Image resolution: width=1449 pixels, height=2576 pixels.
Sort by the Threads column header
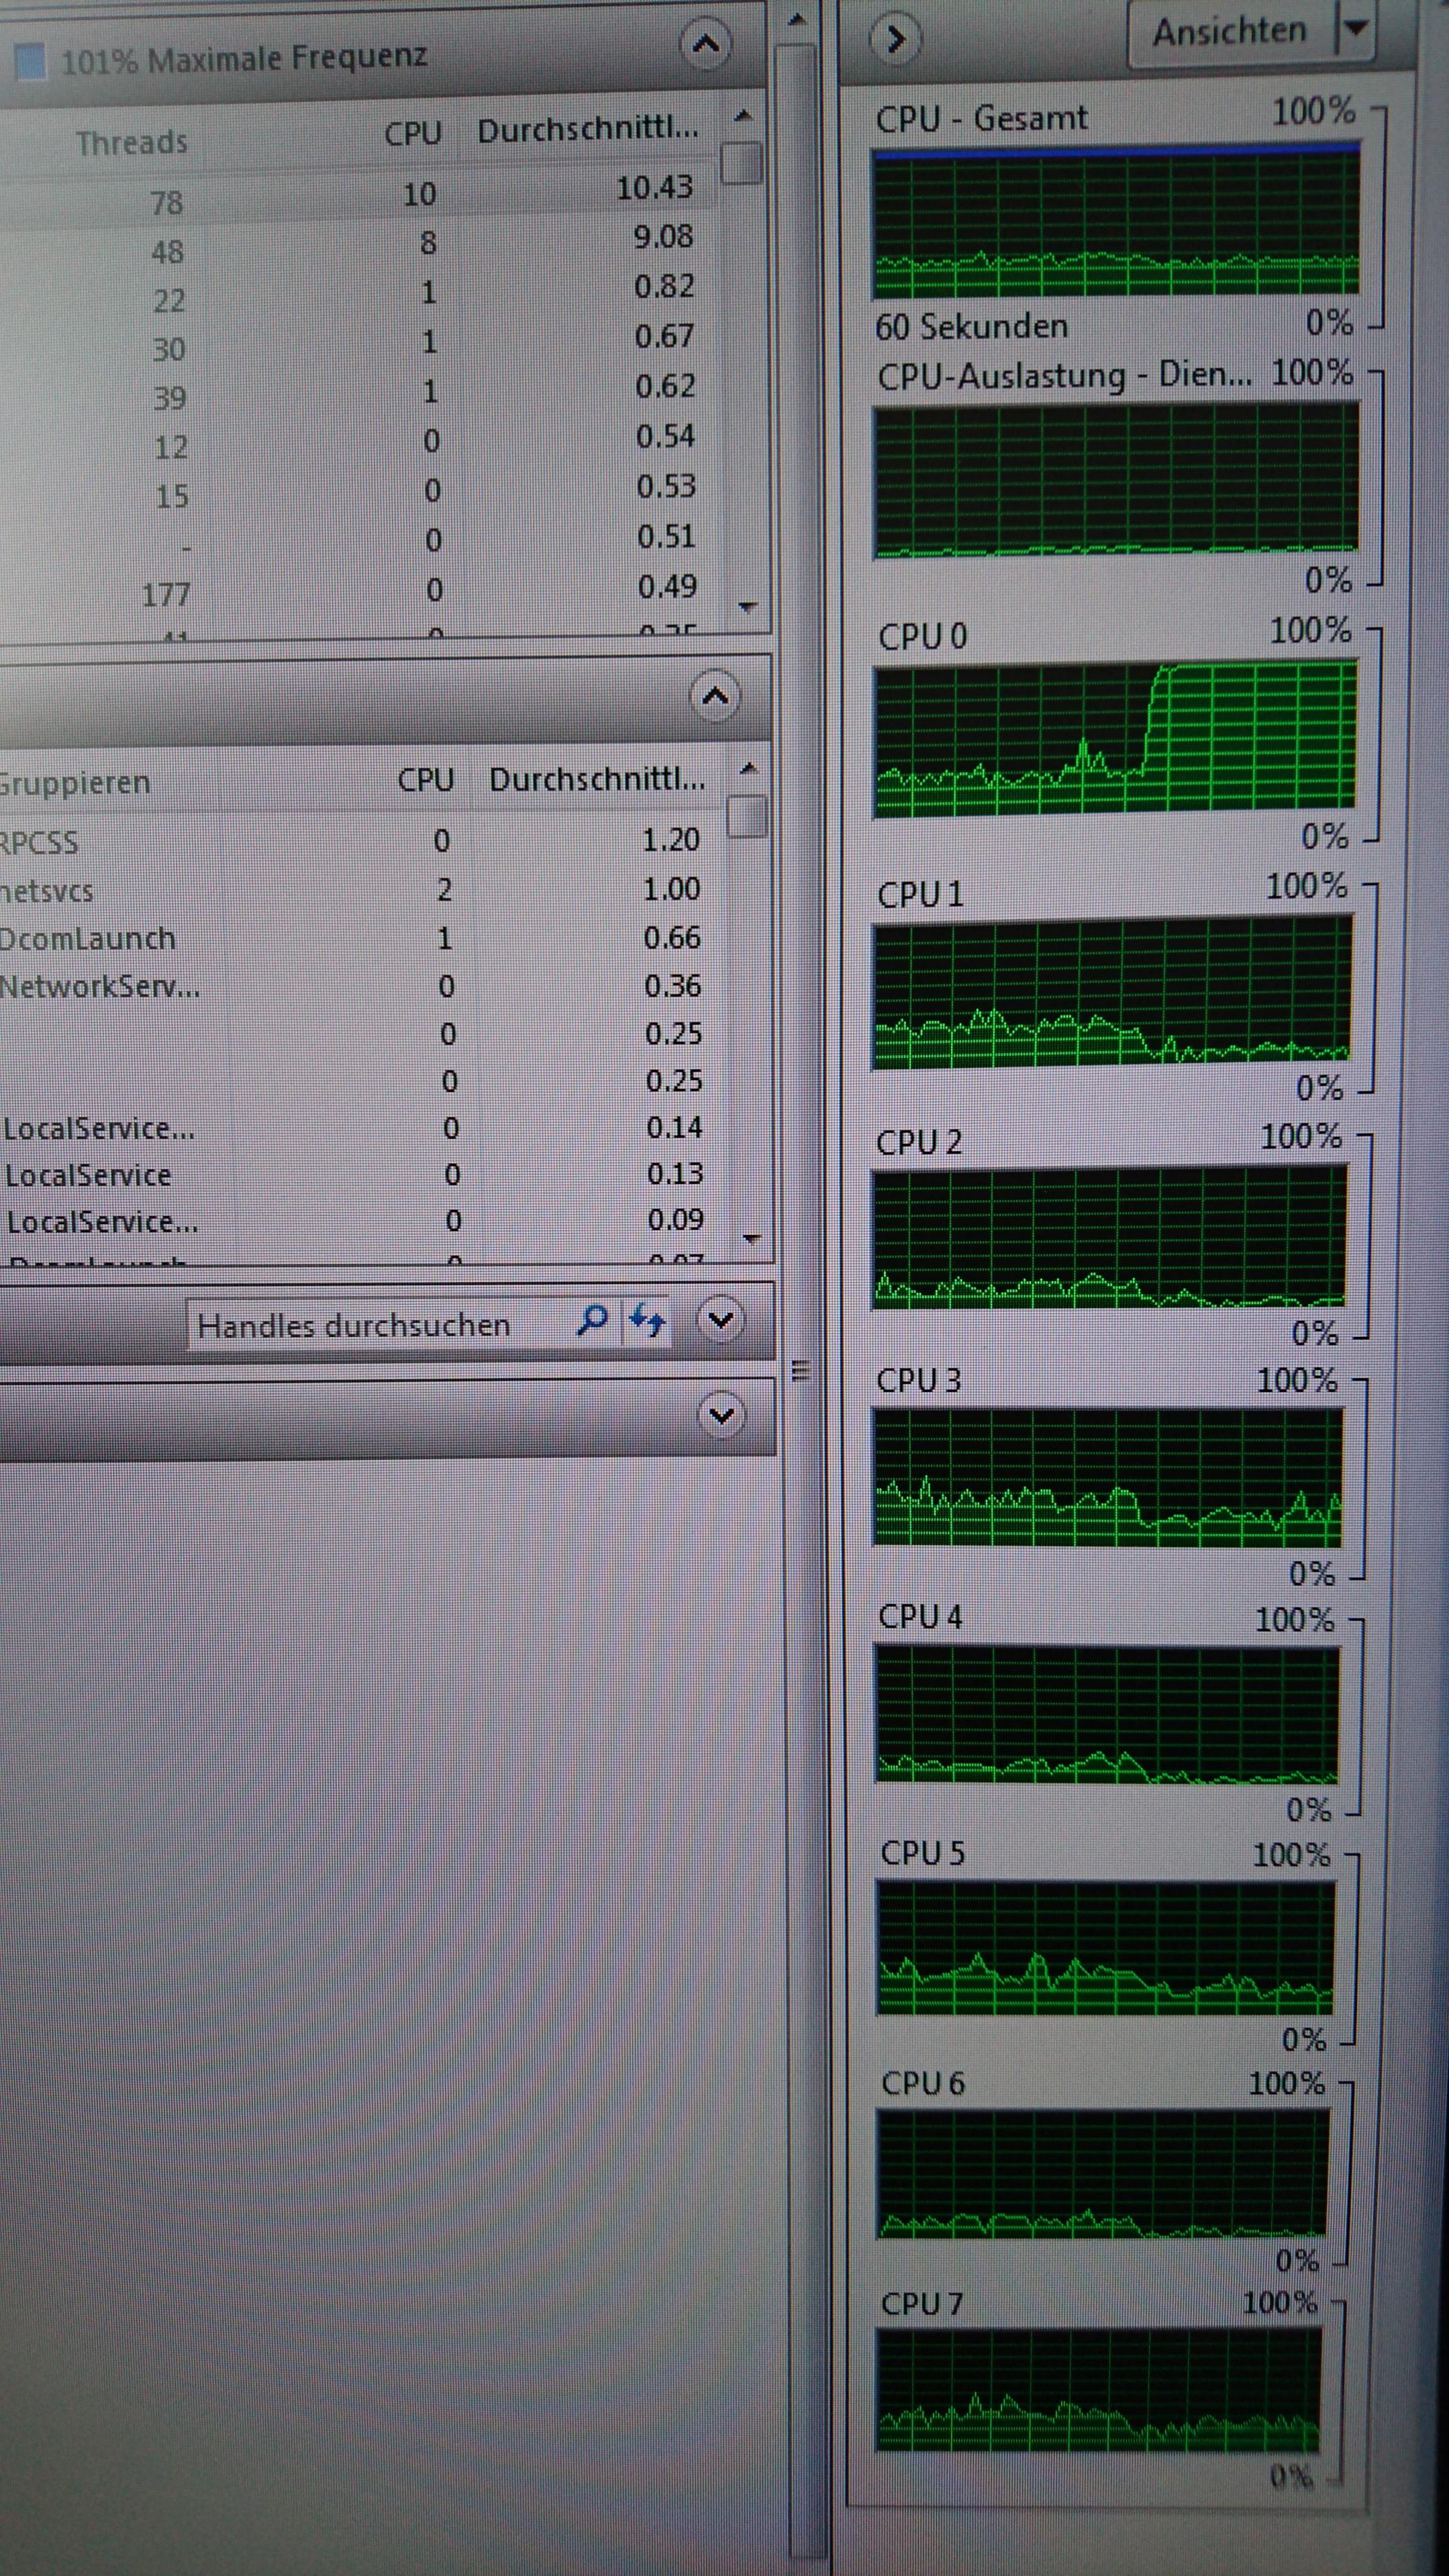coord(131,142)
